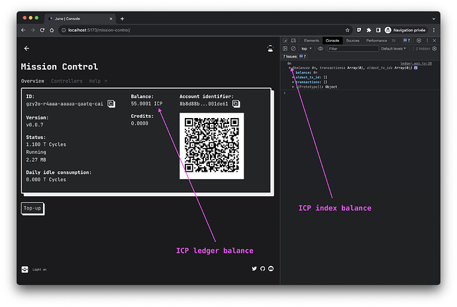Image resolution: width=457 pixels, height=307 pixels.
Task: Switch to DevTools Performance tab
Action: (376, 40)
